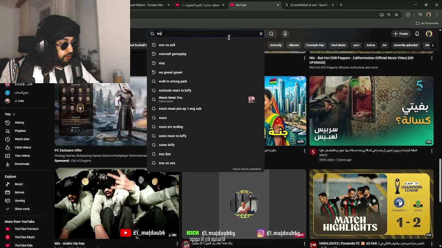
Task: Open the All Bookmarks folder
Action: tap(427, 23)
